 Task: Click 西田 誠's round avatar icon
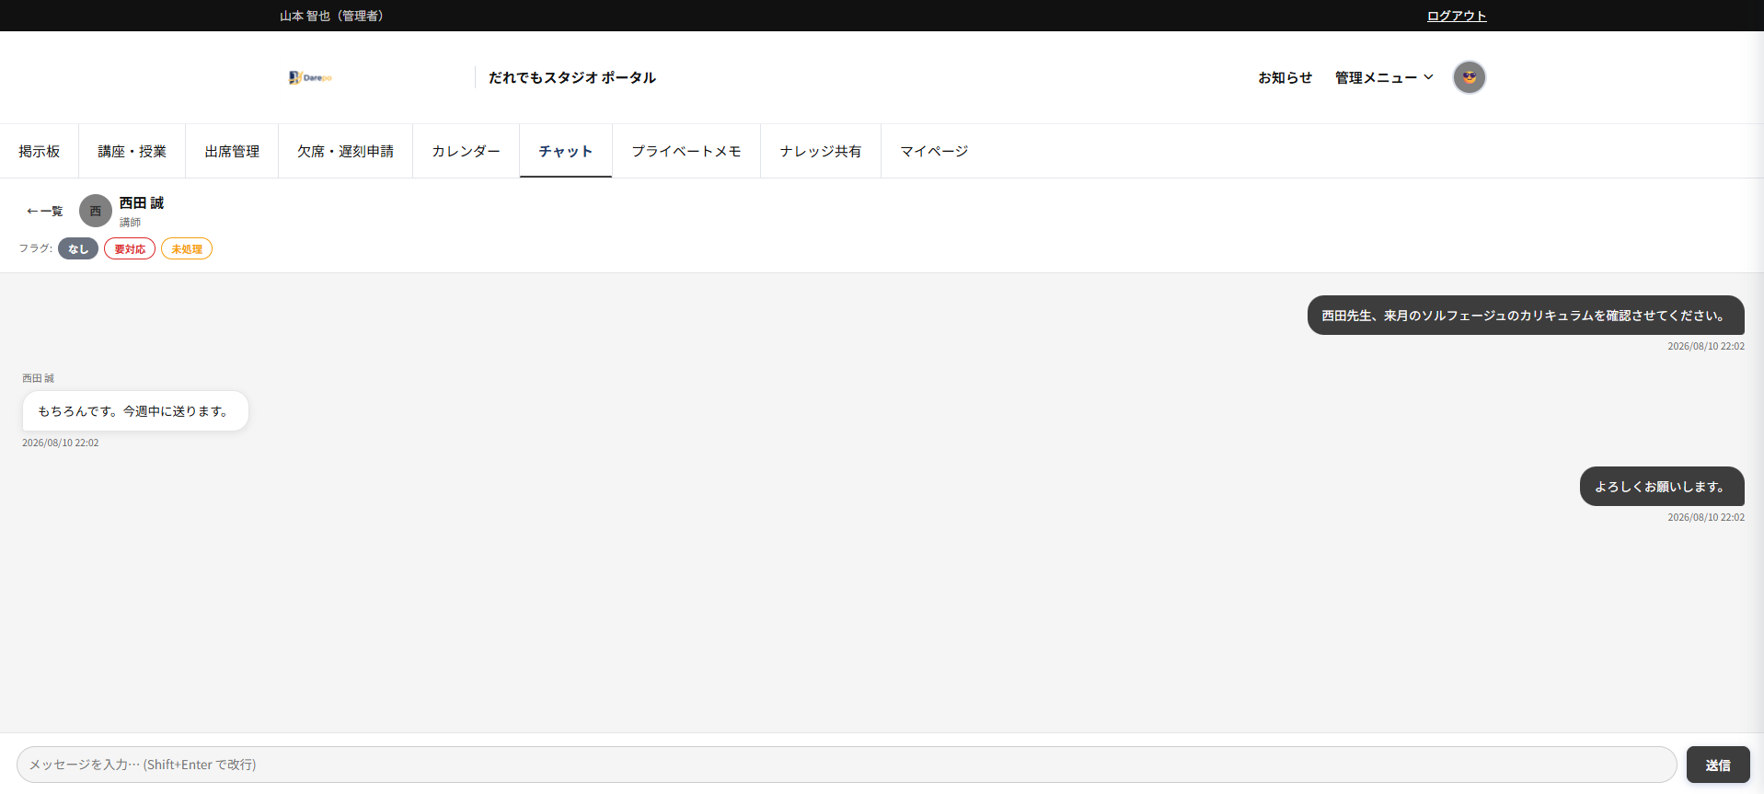(x=96, y=211)
